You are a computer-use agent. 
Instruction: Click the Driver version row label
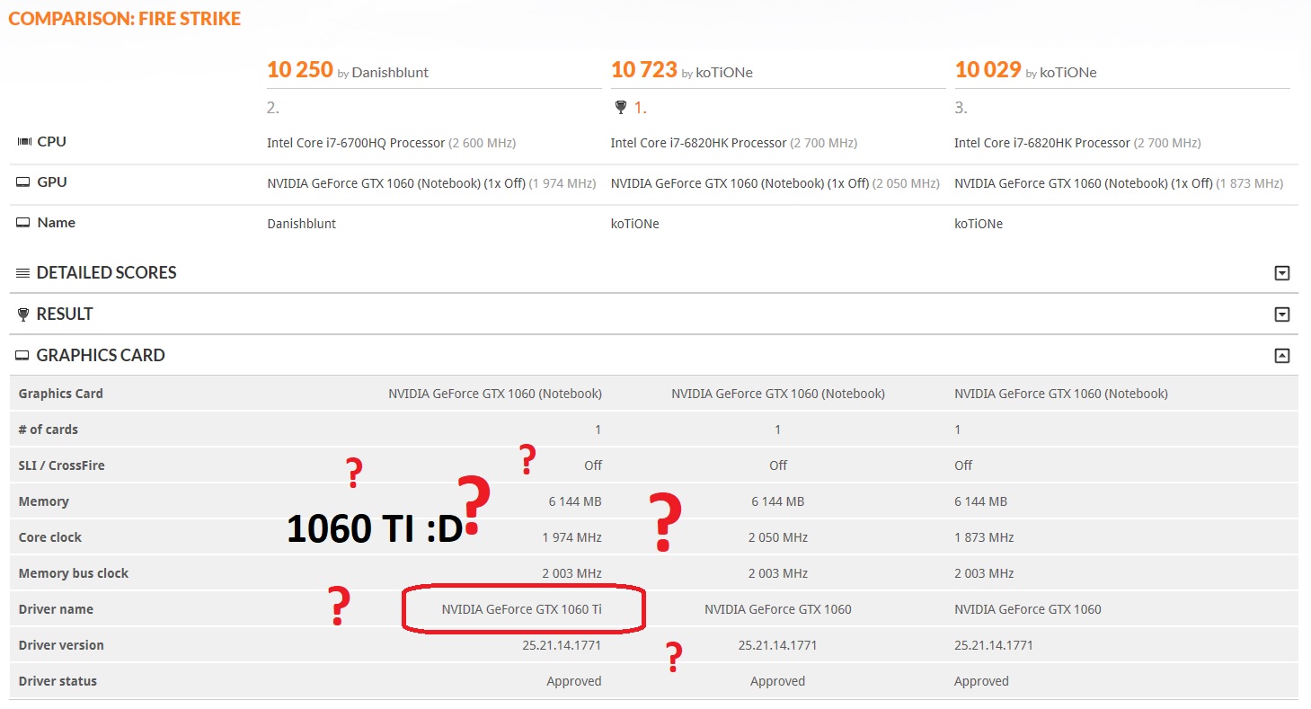click(61, 645)
